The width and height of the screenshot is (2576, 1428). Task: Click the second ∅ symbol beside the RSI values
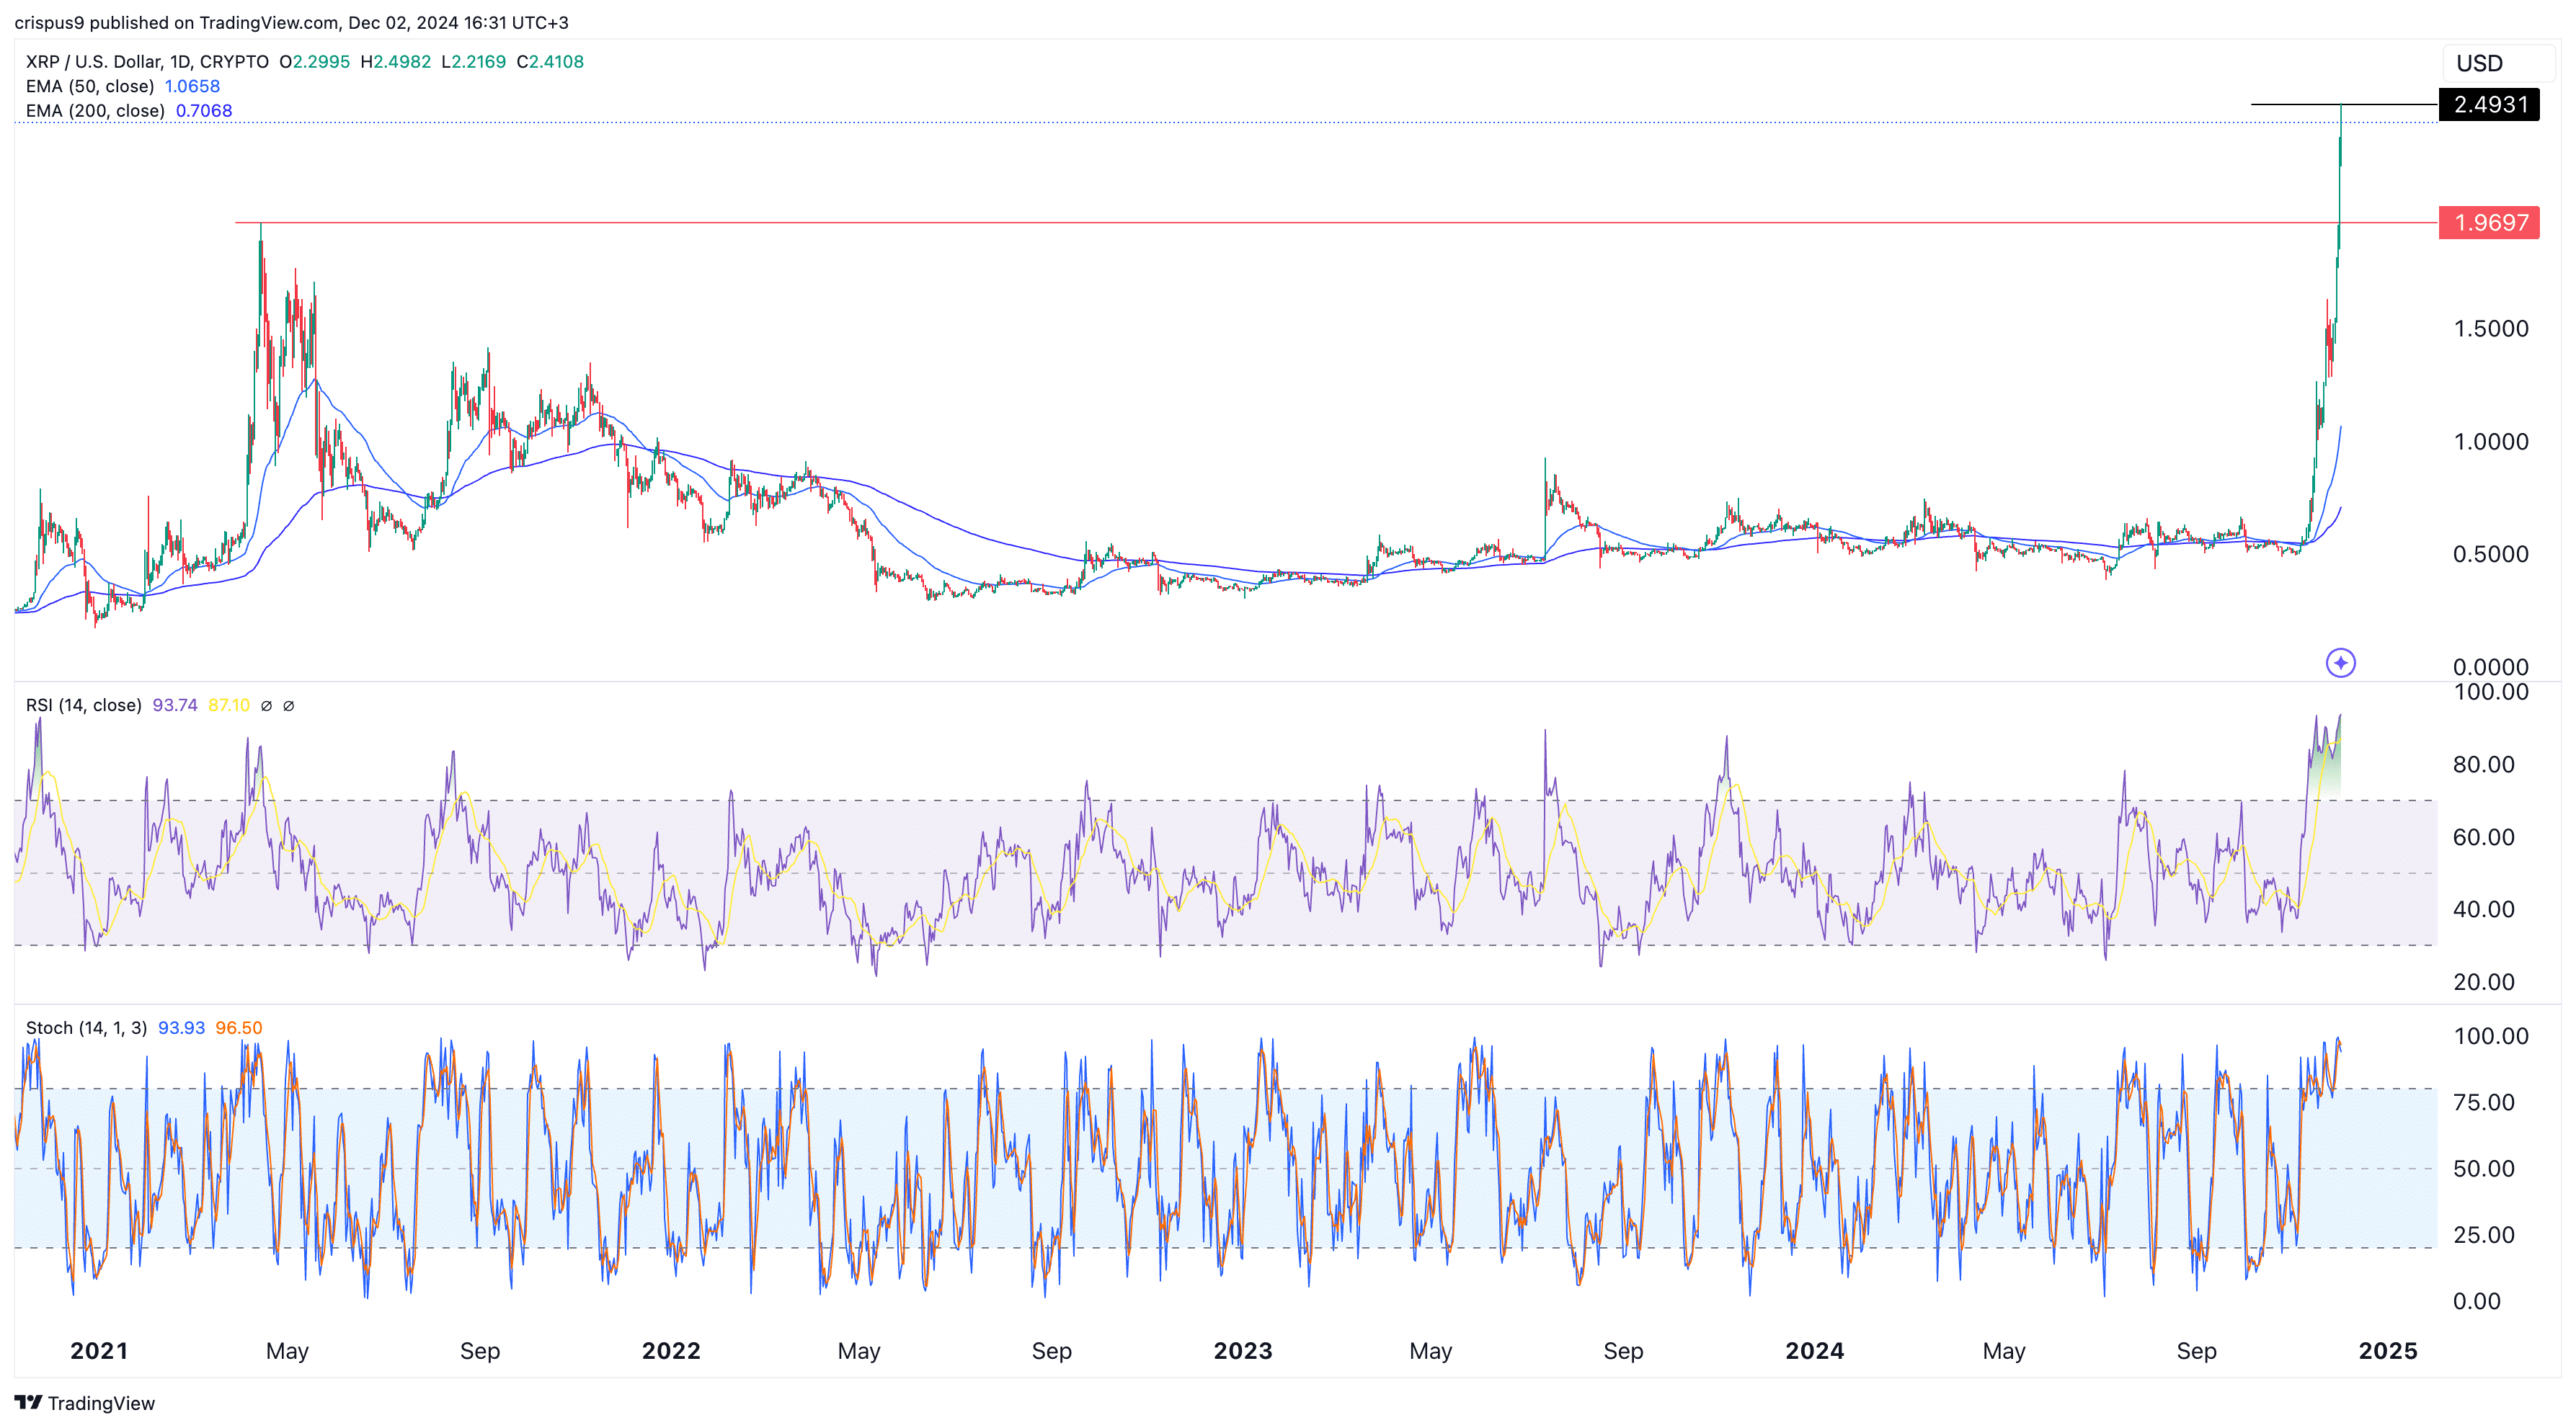click(289, 705)
